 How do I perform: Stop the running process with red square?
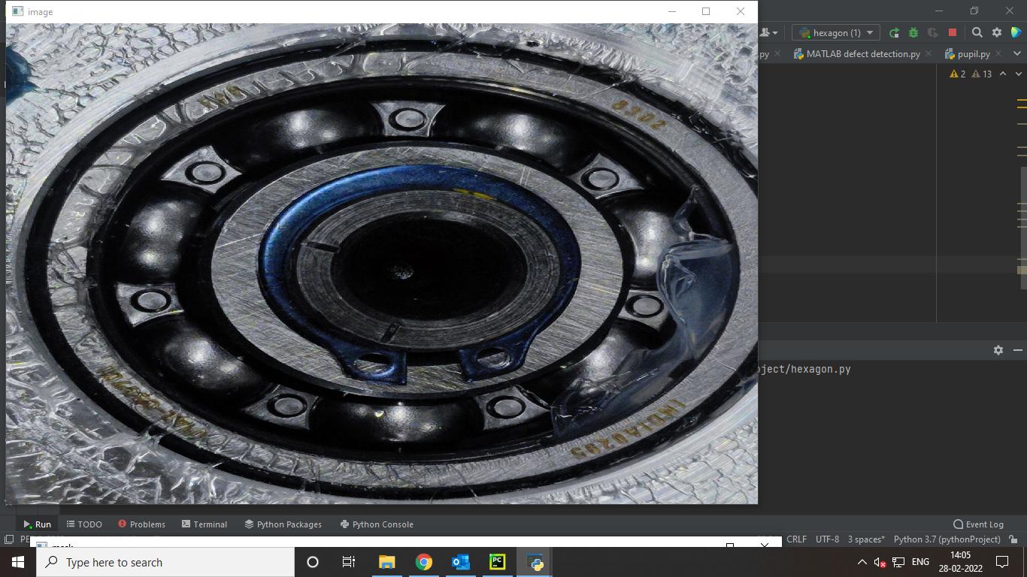pos(953,32)
